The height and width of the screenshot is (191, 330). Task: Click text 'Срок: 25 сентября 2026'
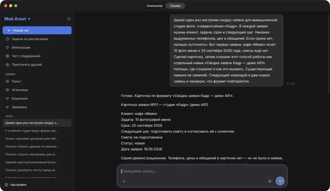point(142,125)
